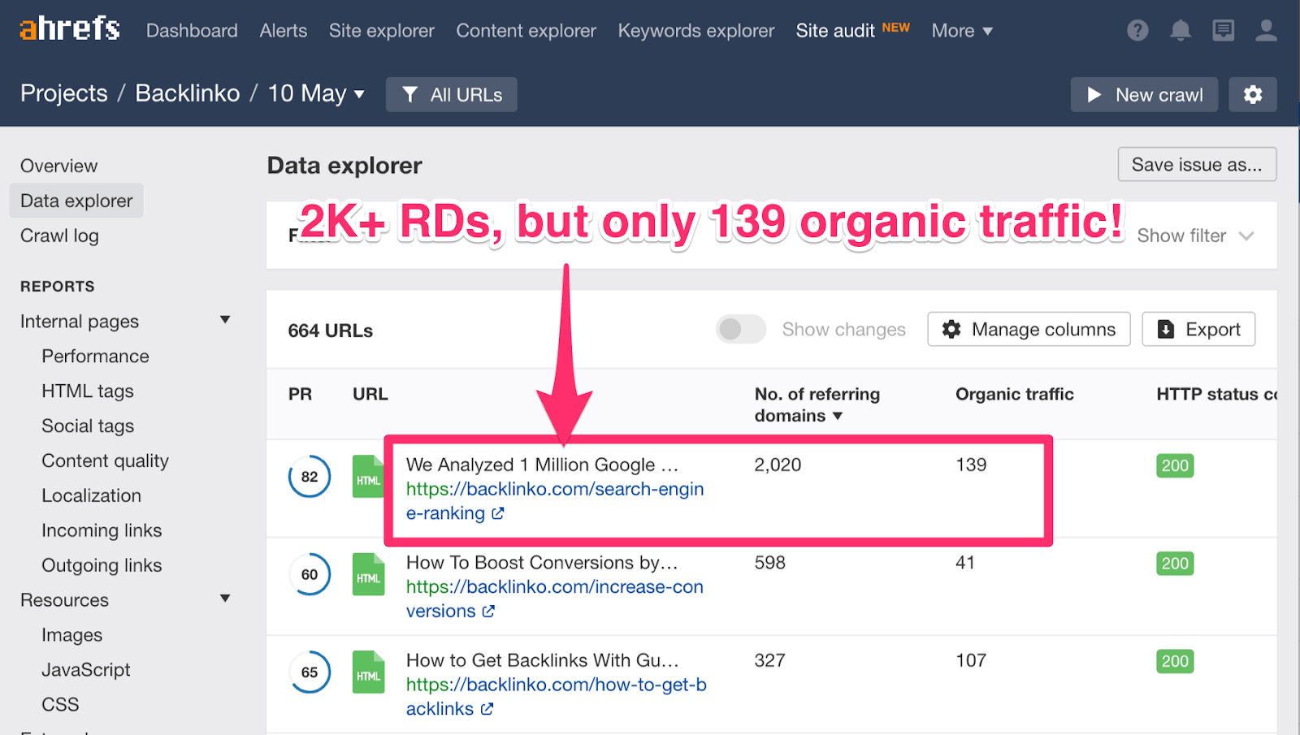Click the Ahrefs logo
The image size is (1300, 735).
pyautogui.click(x=70, y=29)
